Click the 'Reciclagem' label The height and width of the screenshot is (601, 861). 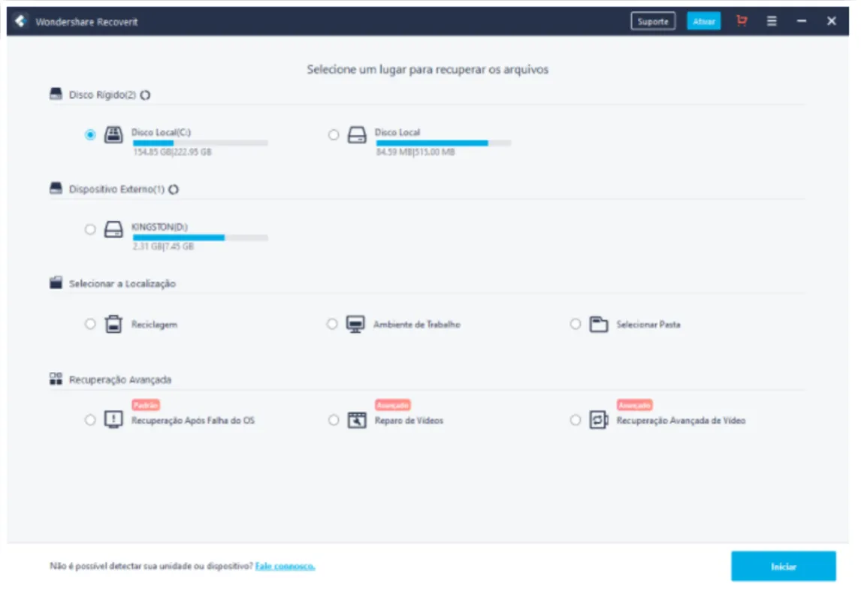pos(154,325)
